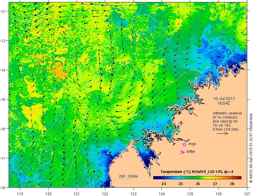
Task: Click longitude axis label 125
Action: (190, 194)
